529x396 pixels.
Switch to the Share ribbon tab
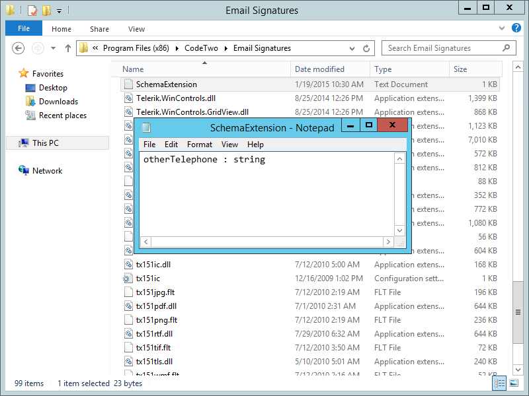coord(100,29)
